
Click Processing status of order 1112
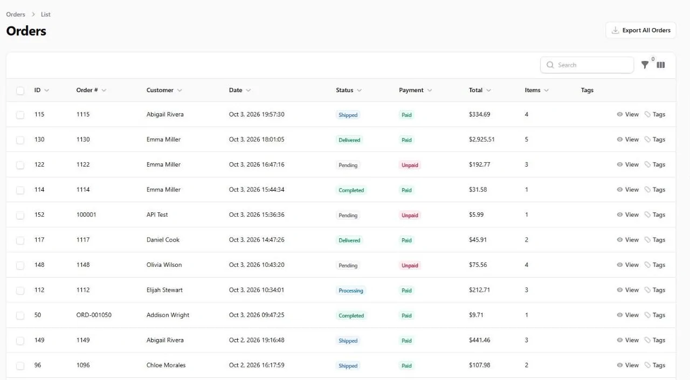[x=351, y=291]
